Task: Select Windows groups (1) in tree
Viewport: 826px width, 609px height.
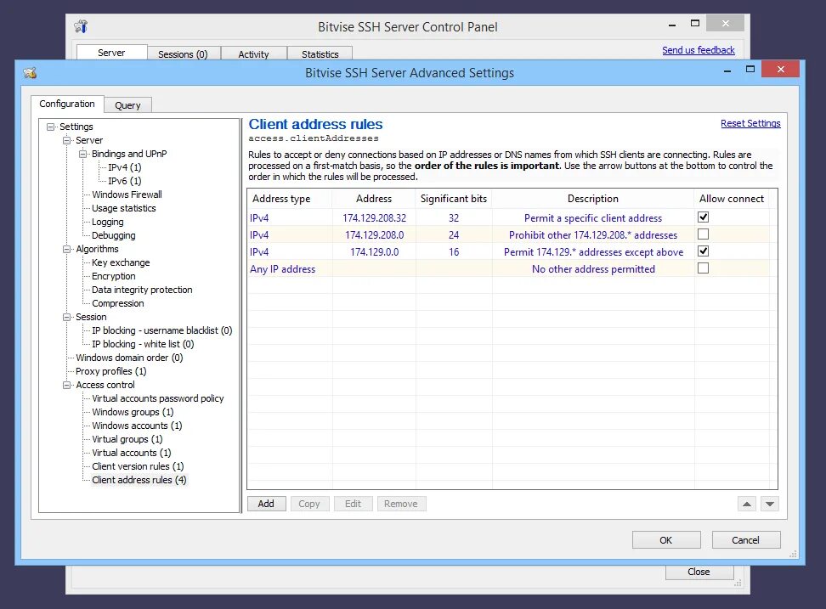Action: pyautogui.click(x=133, y=412)
